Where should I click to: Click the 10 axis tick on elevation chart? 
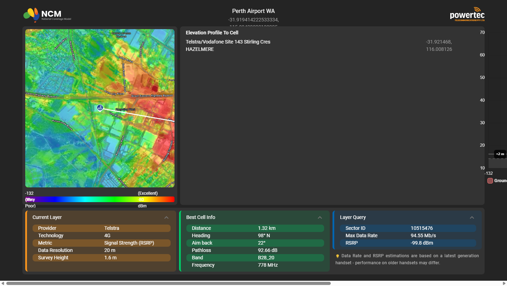[482, 168]
